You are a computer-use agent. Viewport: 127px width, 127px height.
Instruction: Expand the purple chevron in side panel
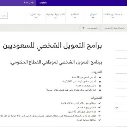coord(117,108)
